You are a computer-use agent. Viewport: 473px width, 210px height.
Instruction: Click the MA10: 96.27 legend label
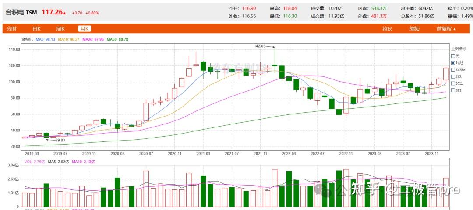coord(69,39)
